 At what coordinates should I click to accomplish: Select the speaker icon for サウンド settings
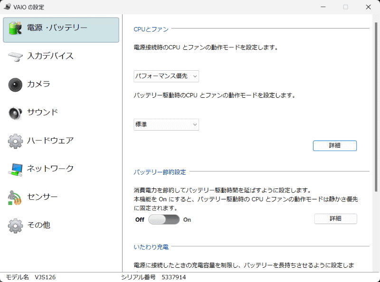point(15,113)
